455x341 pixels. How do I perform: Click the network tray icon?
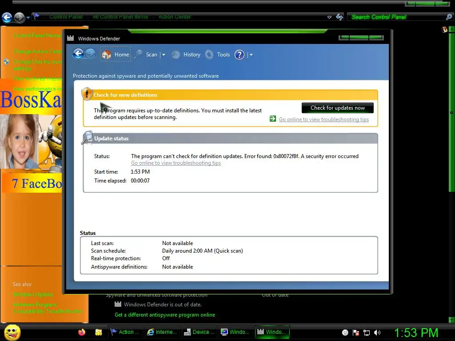[367, 333]
